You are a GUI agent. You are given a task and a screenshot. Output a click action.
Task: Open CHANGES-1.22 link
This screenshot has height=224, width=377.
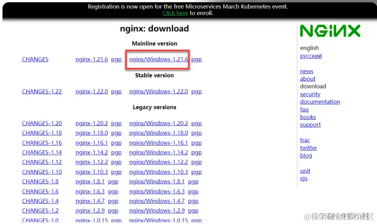[42, 92]
